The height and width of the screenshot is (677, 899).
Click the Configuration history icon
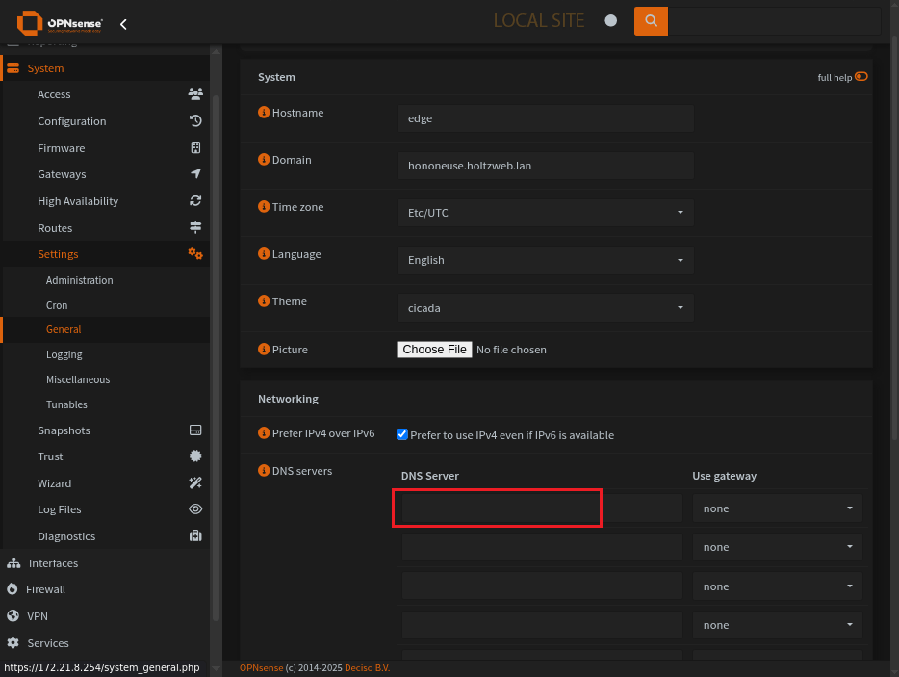[x=195, y=121]
